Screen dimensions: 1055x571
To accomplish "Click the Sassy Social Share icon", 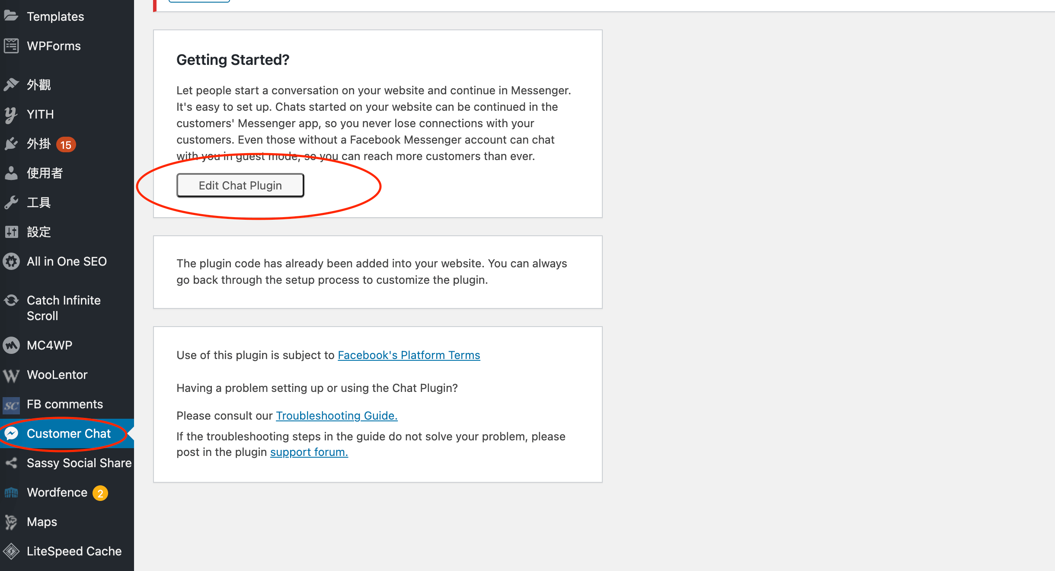I will tap(11, 463).
